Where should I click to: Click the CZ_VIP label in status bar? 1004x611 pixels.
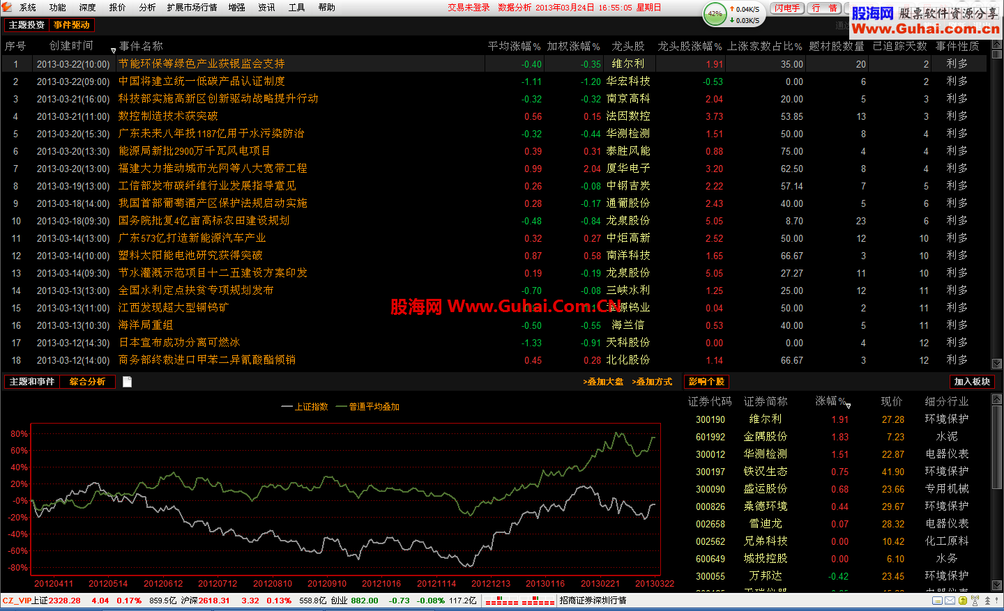pos(17,601)
